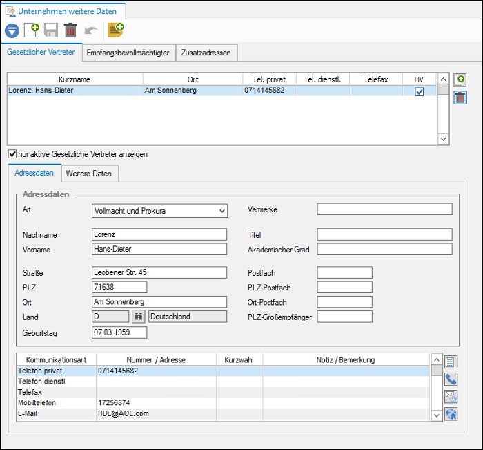483x450 pixels.
Task: Add a note via yellow note icon
Action: click(x=116, y=30)
